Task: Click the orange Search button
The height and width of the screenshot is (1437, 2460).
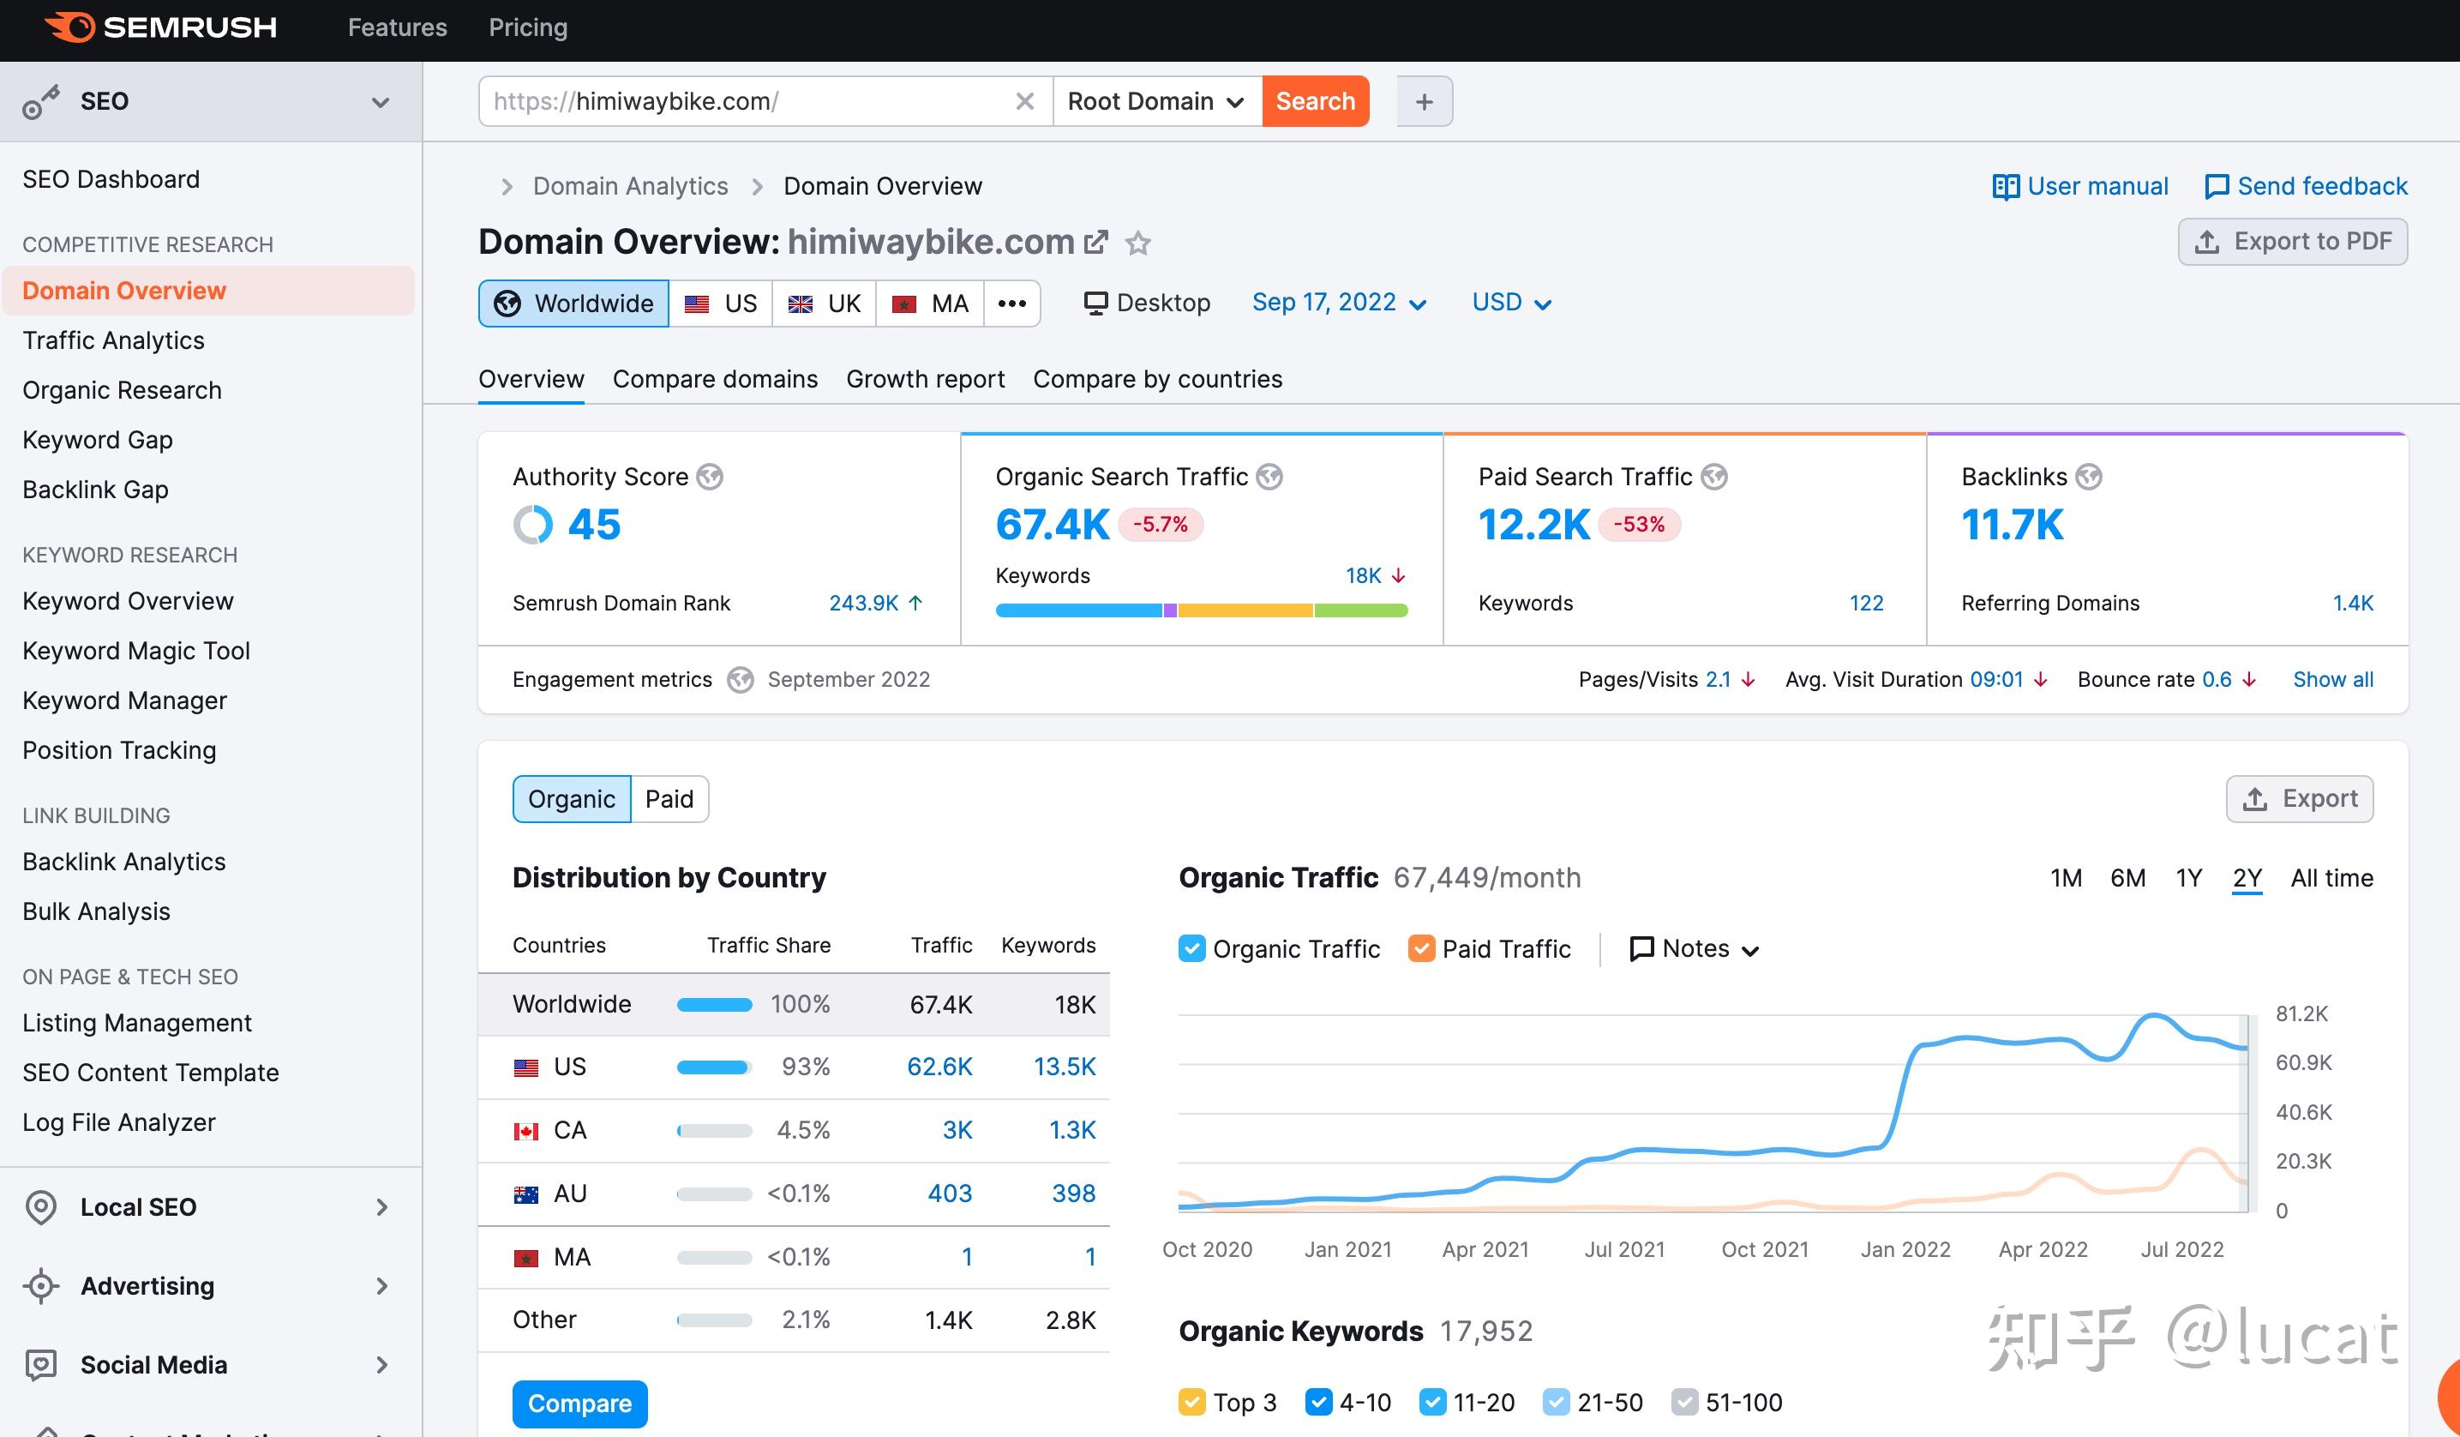Action: pyautogui.click(x=1315, y=100)
